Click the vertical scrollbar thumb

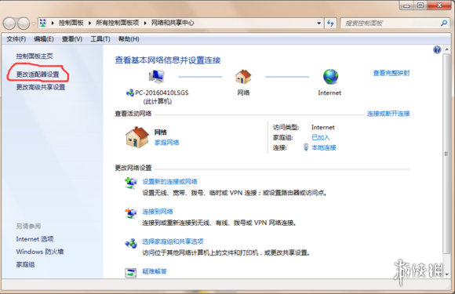(446, 154)
